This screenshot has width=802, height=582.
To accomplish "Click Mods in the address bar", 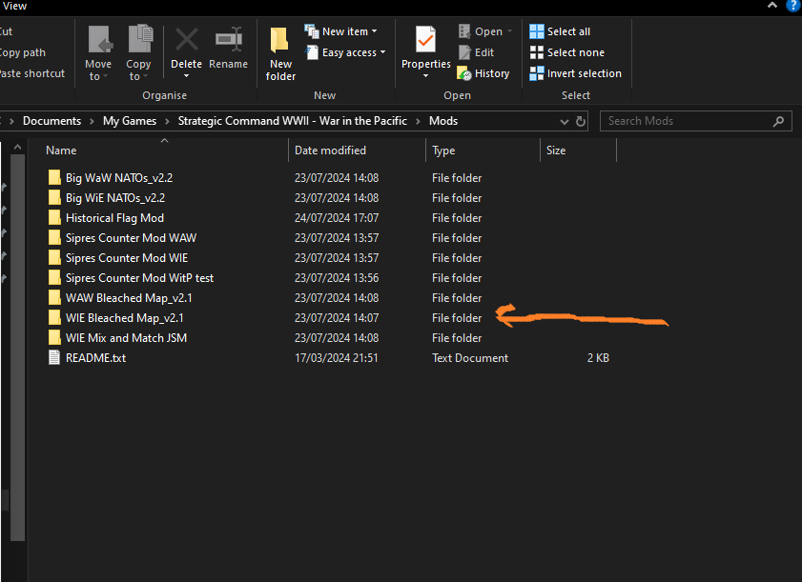I will [x=442, y=121].
